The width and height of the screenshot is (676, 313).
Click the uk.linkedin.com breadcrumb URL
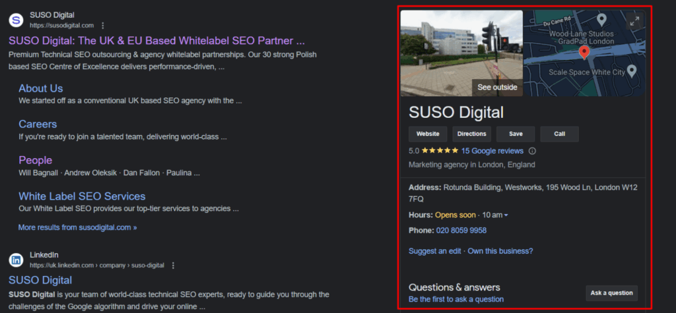tap(97, 265)
